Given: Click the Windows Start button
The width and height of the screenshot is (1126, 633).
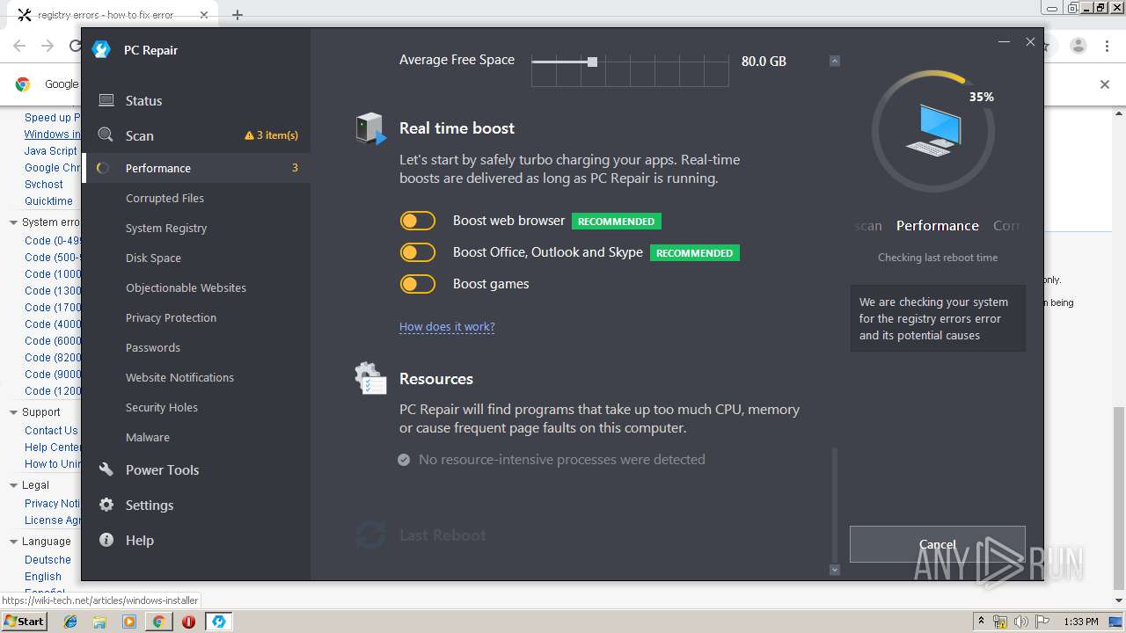Looking at the screenshot, I should click(25, 622).
